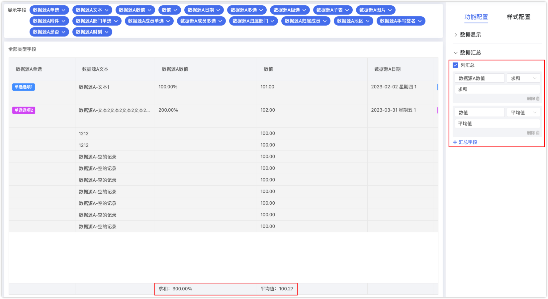Click the 求和 summary name input field
Image resolution: width=548 pixels, height=299 pixels.
click(x=497, y=89)
